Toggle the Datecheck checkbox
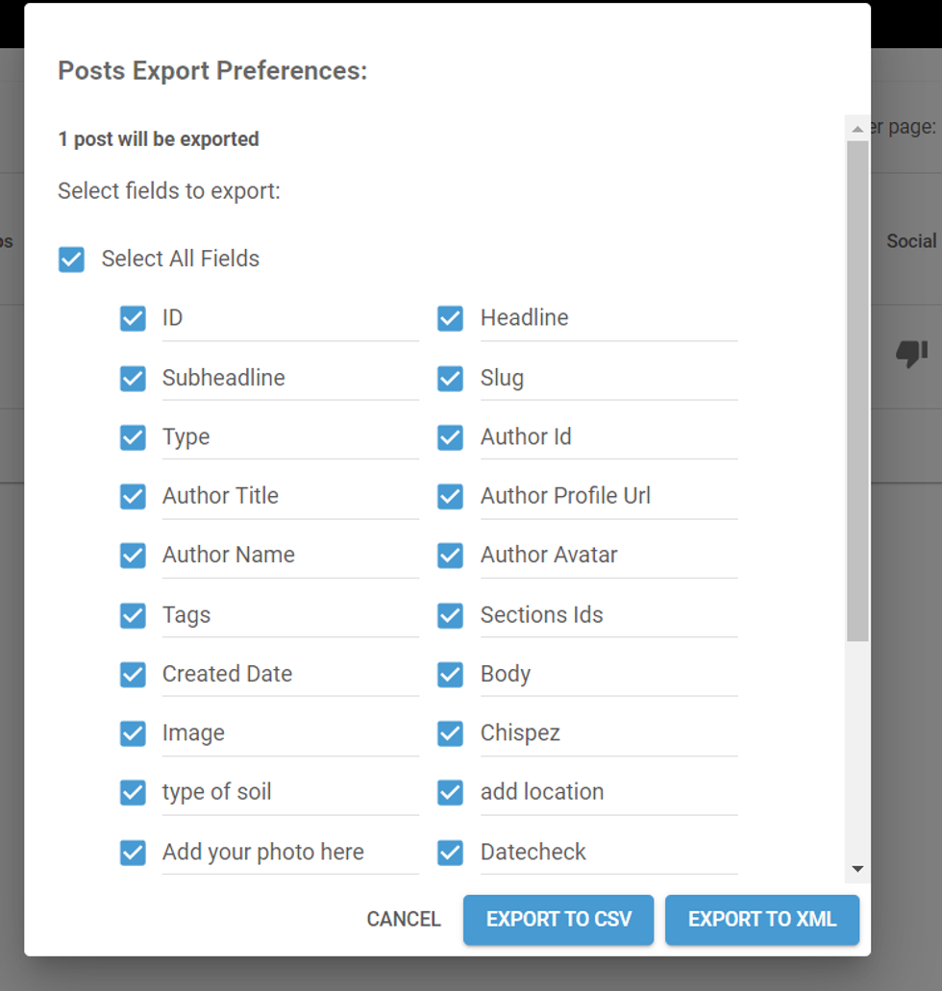 [450, 852]
